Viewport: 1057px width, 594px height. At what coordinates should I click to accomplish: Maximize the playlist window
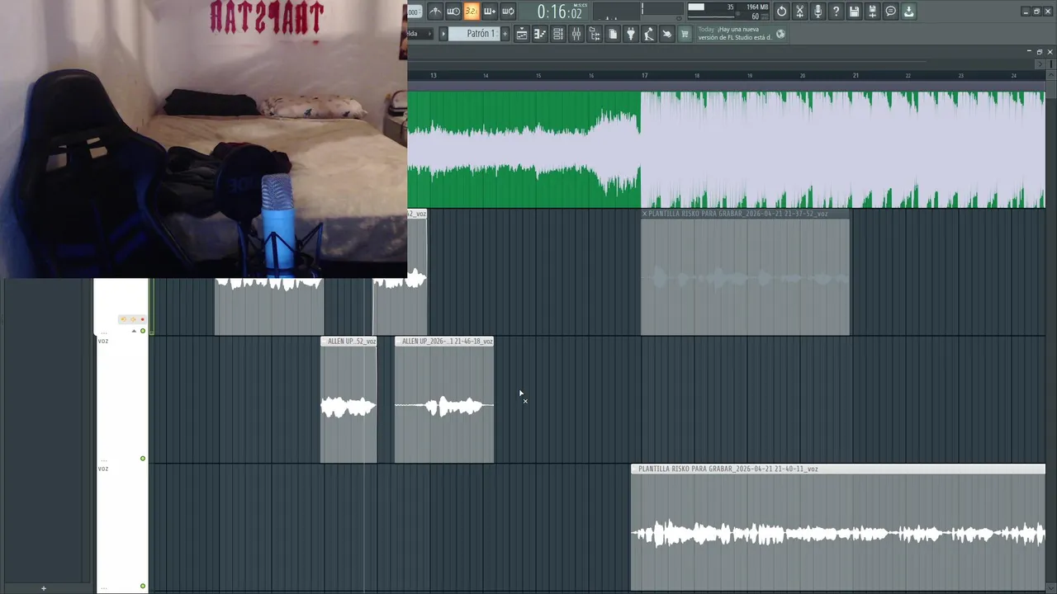[1040, 52]
